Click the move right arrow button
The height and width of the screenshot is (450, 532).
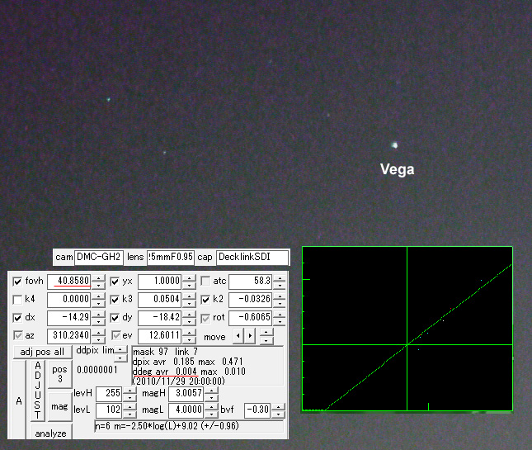coord(251,336)
